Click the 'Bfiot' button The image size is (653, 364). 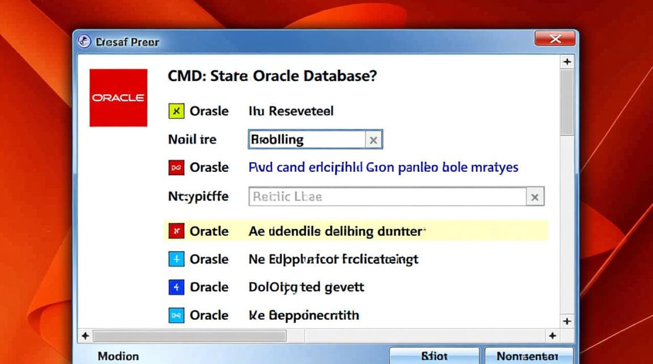coord(434,356)
